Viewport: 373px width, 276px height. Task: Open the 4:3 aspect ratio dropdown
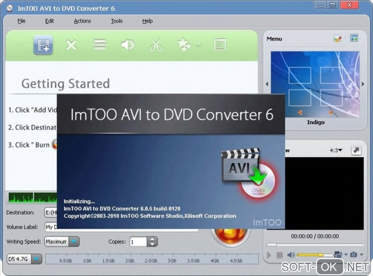pos(336,150)
